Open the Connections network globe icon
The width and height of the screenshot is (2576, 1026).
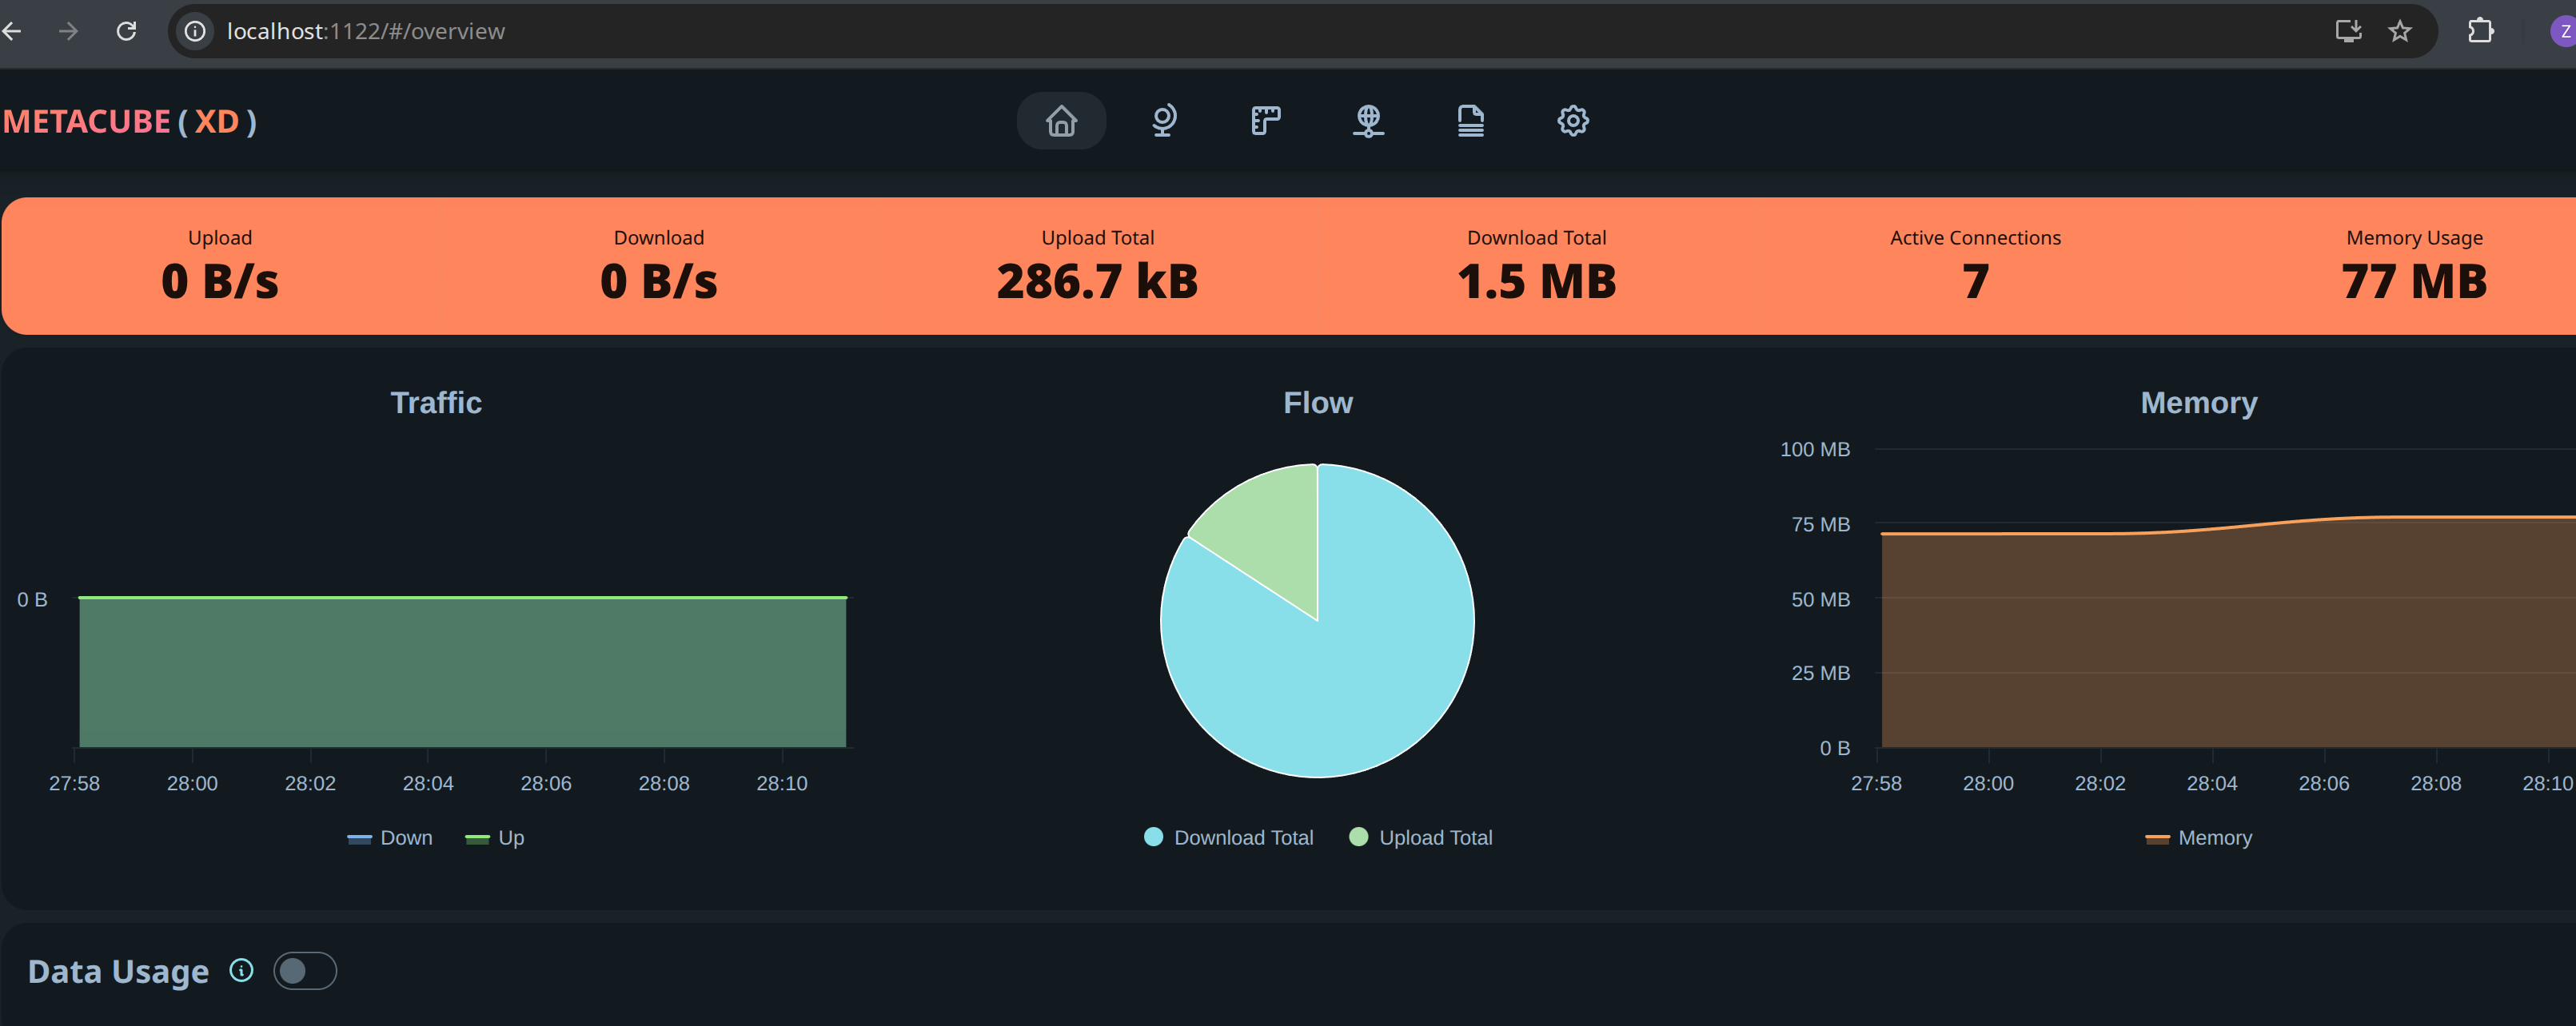click(x=1368, y=121)
